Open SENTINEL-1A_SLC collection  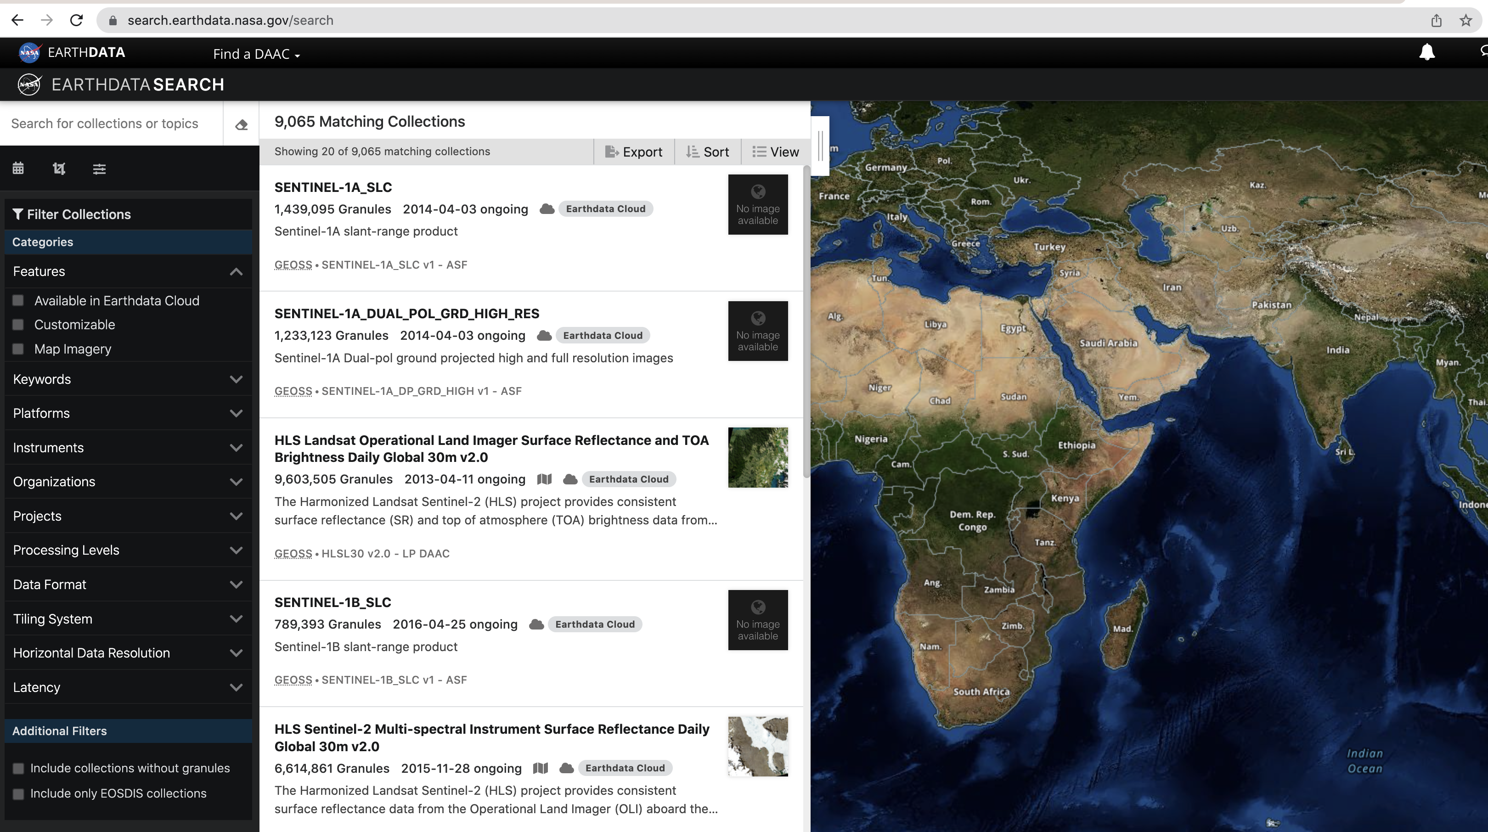coord(333,187)
